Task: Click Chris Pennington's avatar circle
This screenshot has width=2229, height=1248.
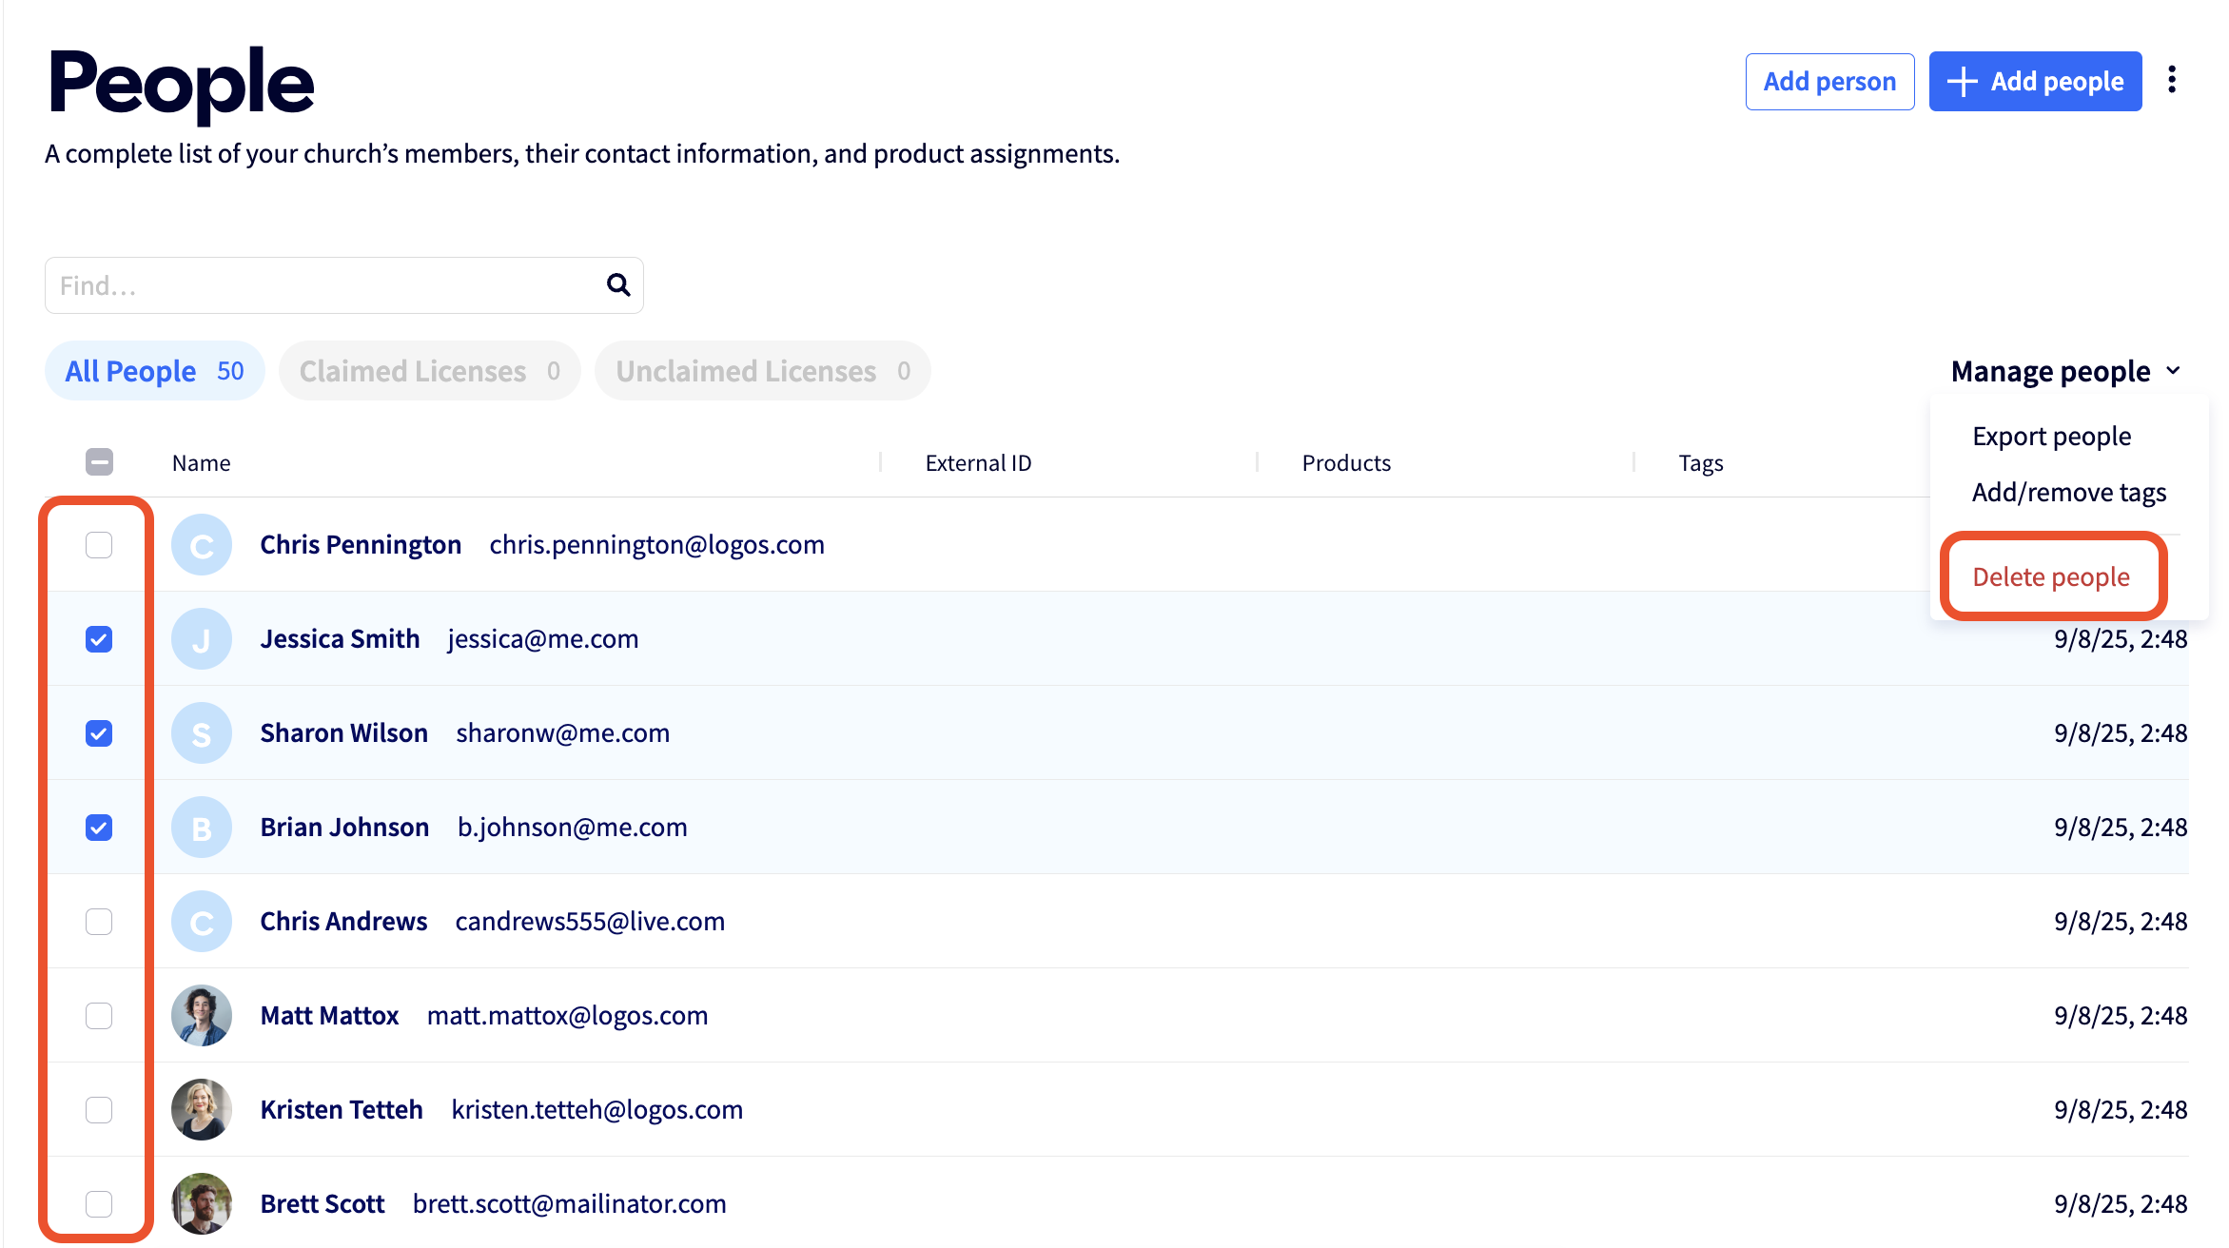Action: coord(202,545)
